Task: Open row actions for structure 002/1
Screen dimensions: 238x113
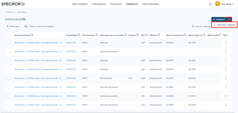Action: click(x=226, y=60)
